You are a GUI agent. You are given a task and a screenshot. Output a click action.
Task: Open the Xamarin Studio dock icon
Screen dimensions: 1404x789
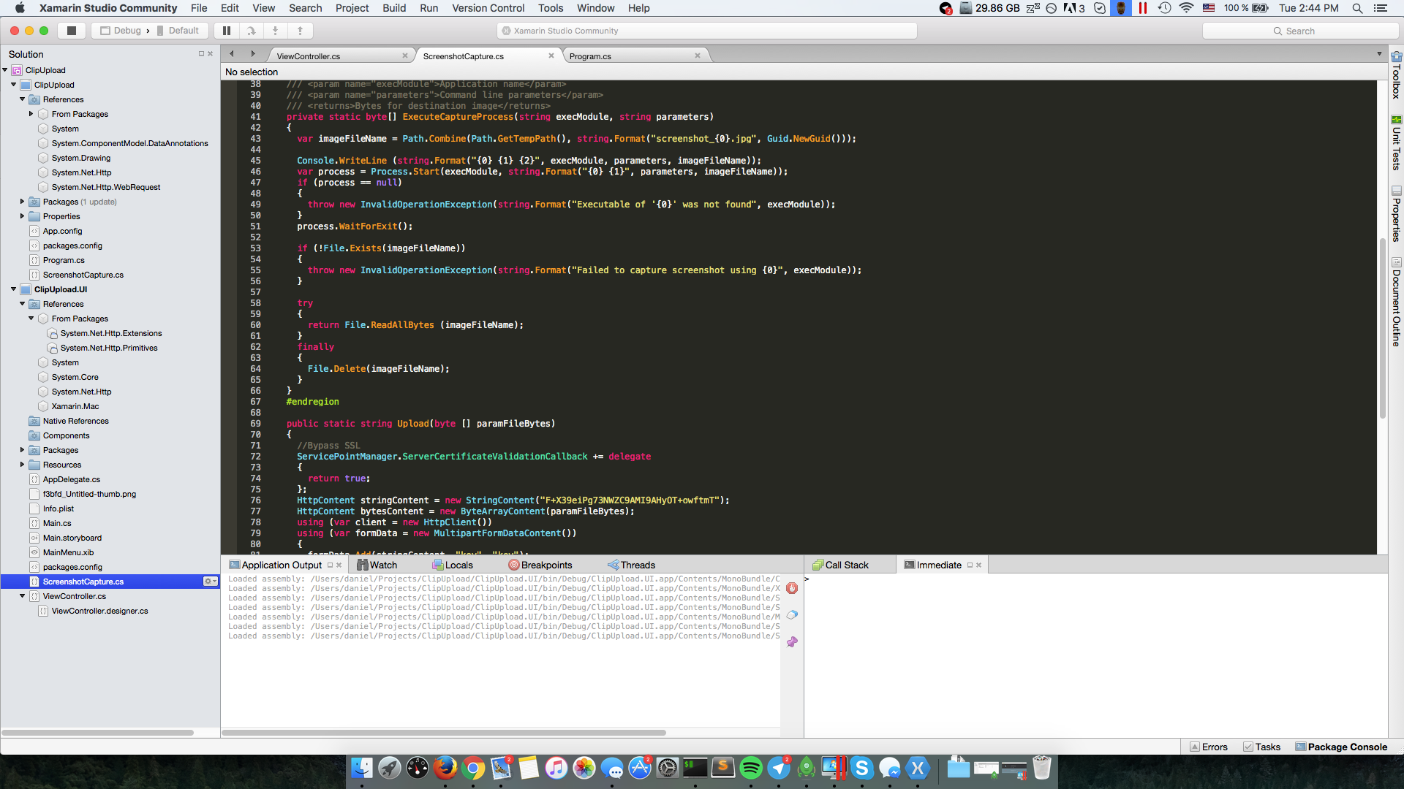click(x=918, y=769)
